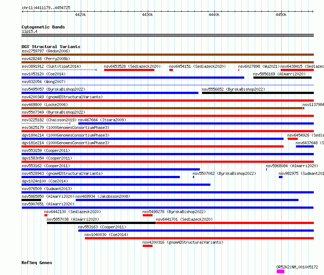Open nsv553159 (Cooper2011) label
324x275 pixels.
[x=46, y=150]
